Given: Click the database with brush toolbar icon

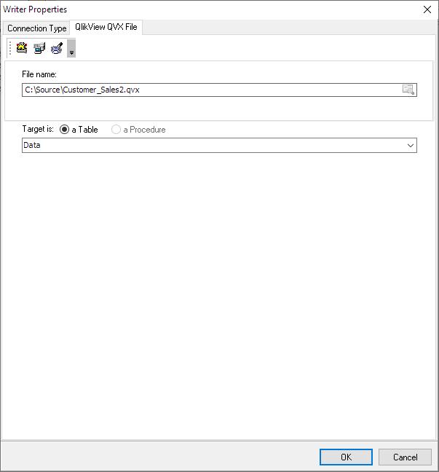Looking at the screenshot, I should [x=57, y=48].
